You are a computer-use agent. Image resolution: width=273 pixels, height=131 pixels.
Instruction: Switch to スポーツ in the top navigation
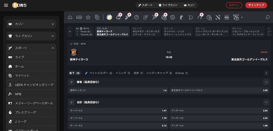[145, 5]
